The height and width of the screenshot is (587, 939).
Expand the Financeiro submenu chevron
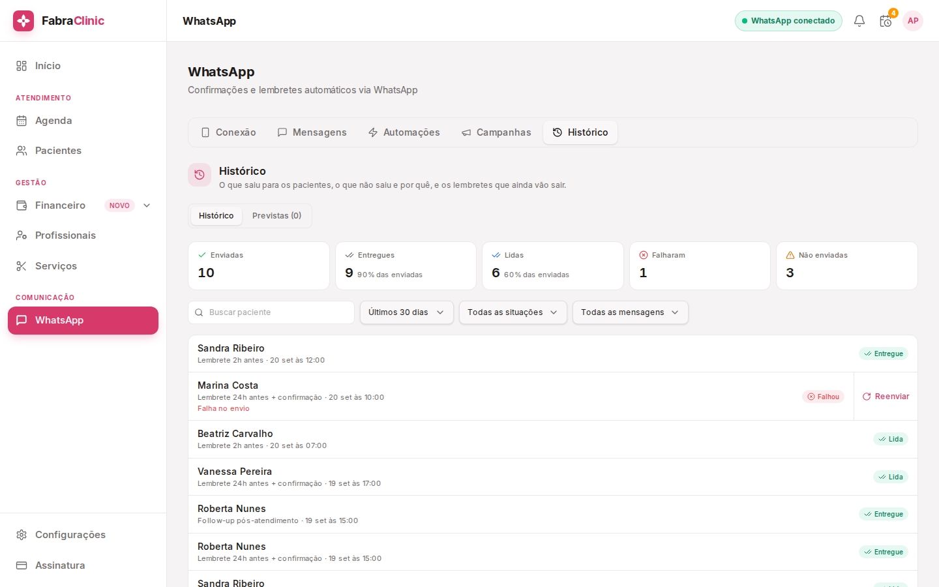tap(147, 205)
